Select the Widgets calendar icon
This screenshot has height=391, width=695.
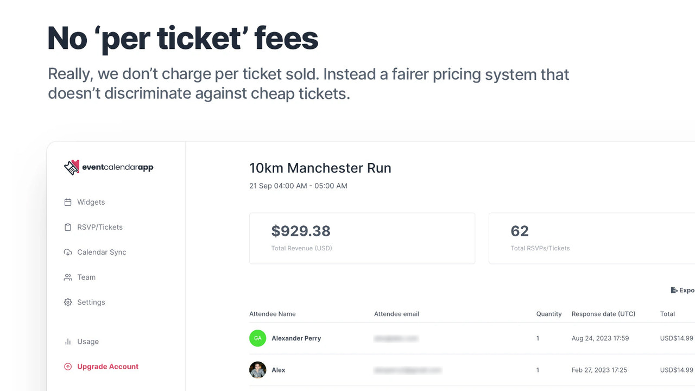point(68,201)
